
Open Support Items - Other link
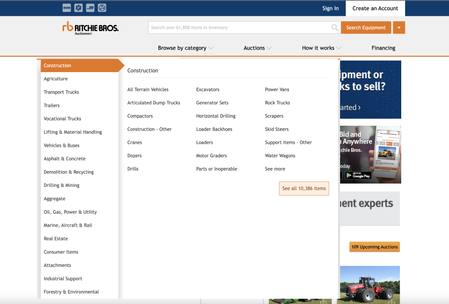(x=289, y=142)
